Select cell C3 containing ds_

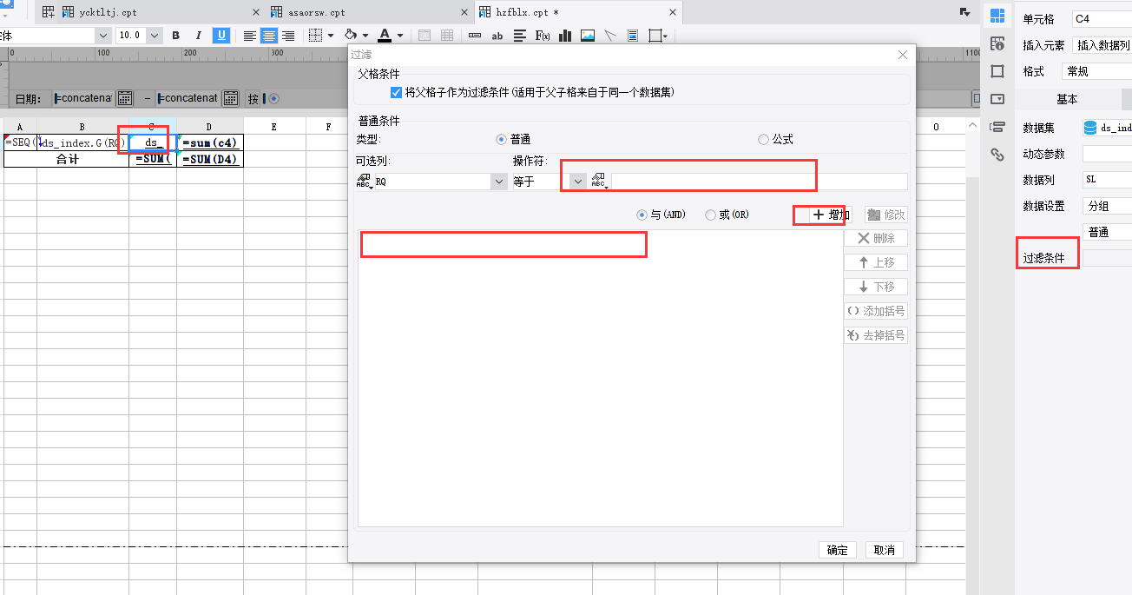(x=152, y=142)
